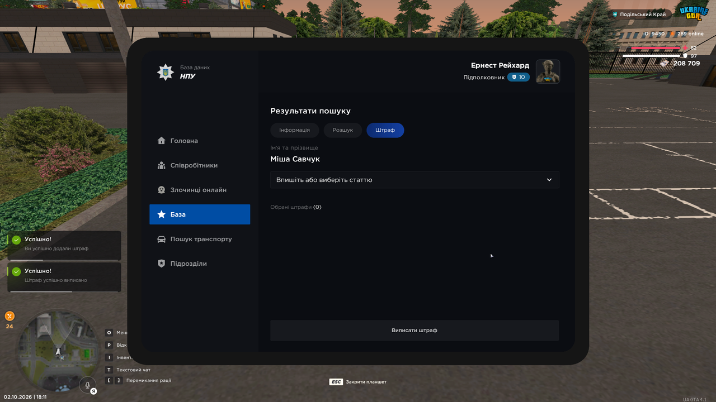Click the rank 10 shield badge

click(519, 77)
